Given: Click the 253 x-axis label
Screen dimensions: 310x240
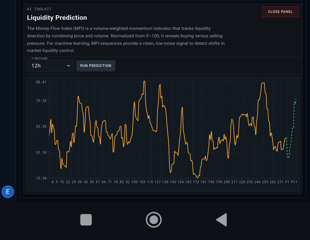Looking at the screenshot, I should (265, 182).
